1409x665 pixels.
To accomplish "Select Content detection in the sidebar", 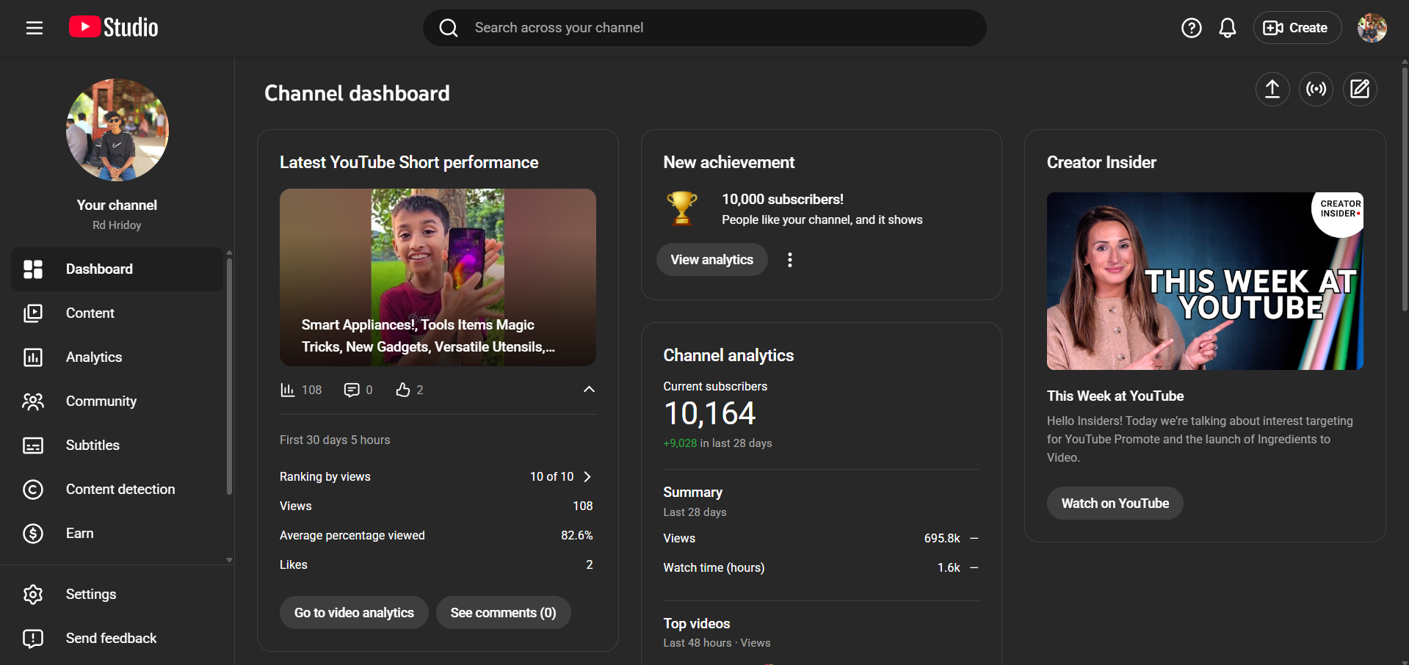I will click(120, 490).
